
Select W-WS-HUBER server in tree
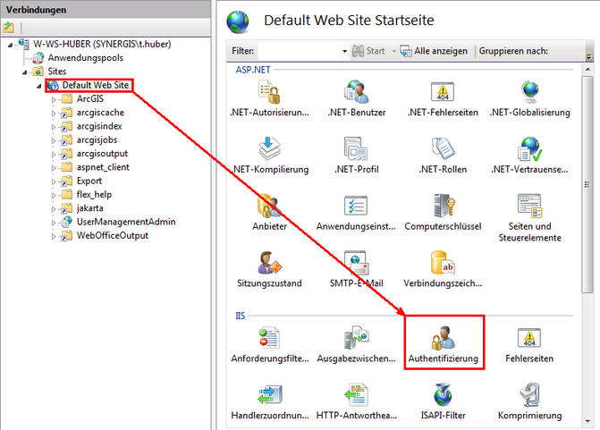[102, 44]
